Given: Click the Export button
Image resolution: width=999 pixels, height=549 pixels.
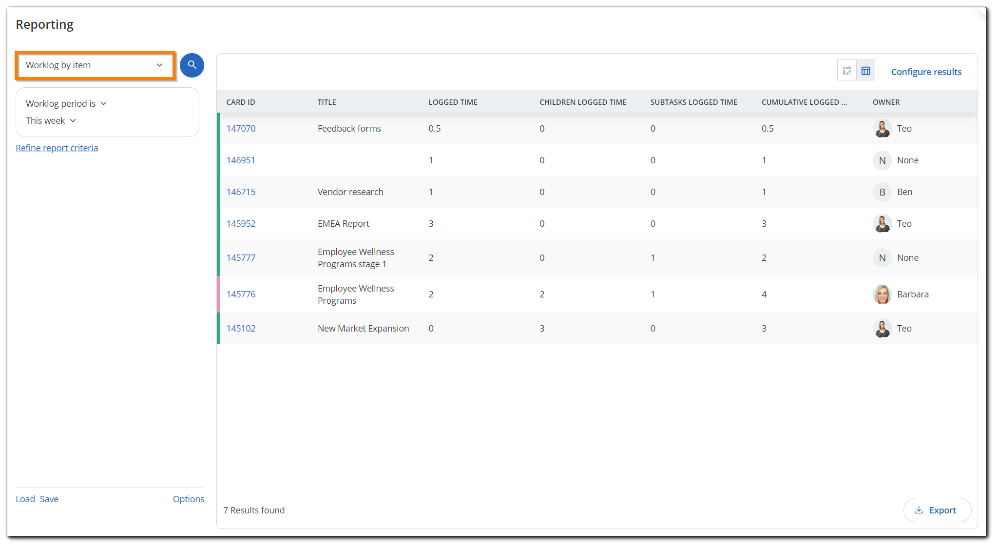Looking at the screenshot, I should coord(937,510).
